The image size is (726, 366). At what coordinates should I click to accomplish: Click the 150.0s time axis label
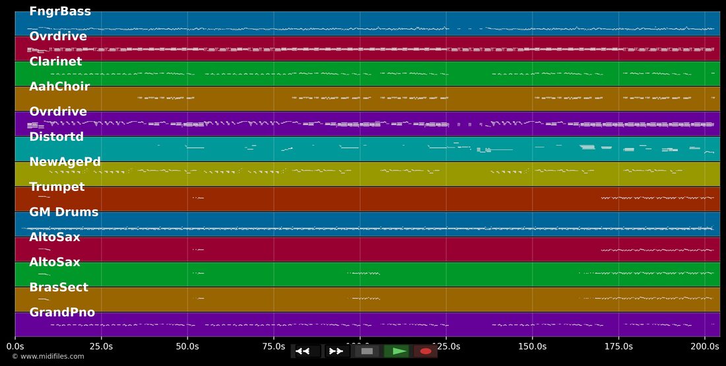(533, 346)
